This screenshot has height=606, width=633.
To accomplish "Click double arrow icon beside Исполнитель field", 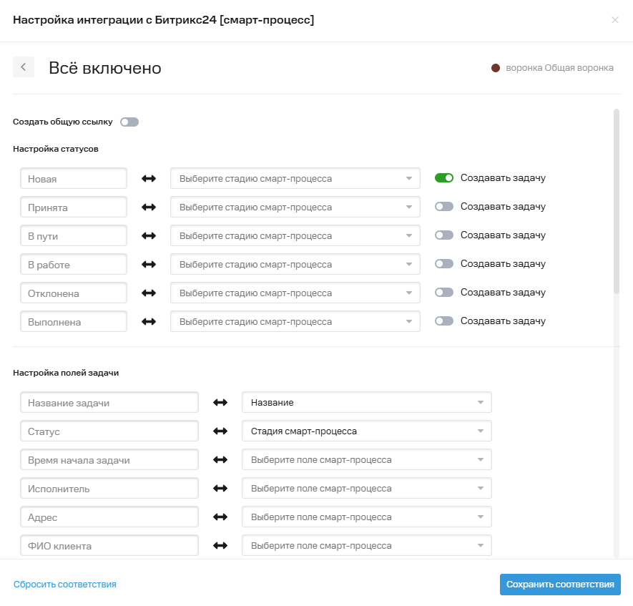I will click(x=220, y=489).
